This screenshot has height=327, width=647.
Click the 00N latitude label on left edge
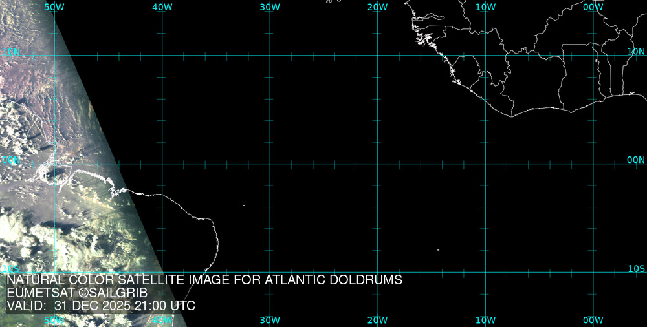10,160
